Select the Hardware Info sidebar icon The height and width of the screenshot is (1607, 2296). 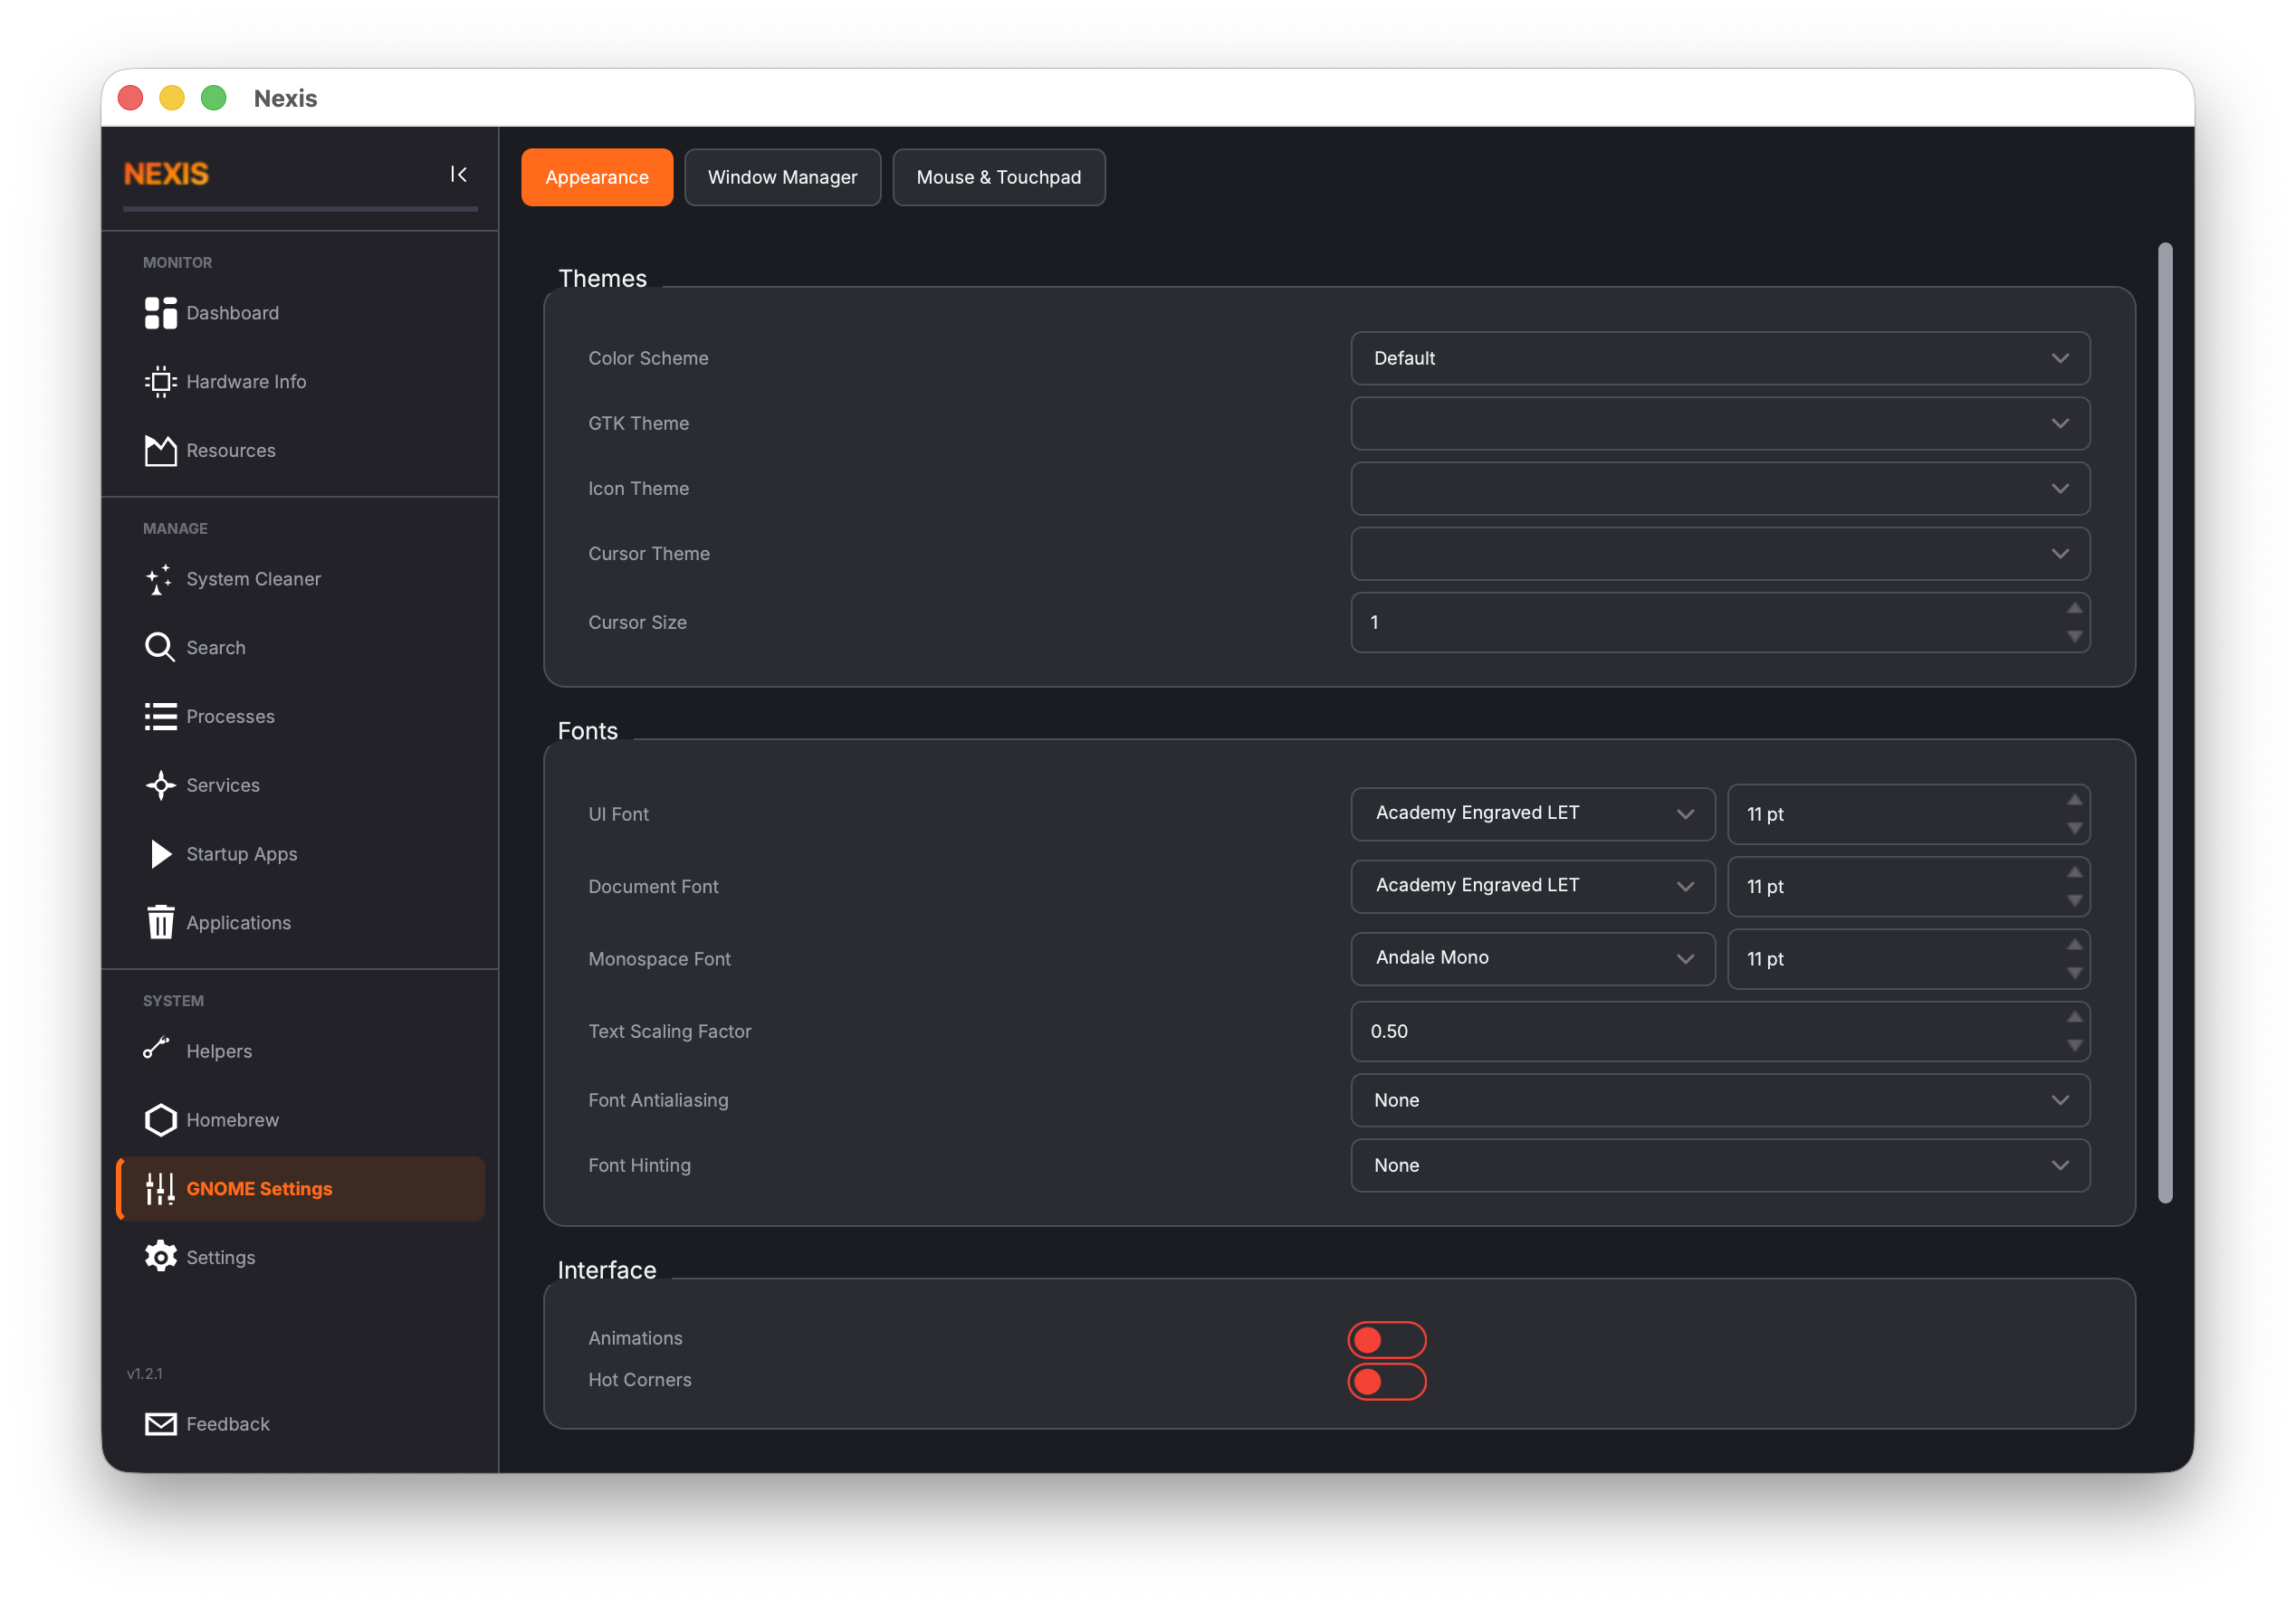click(x=245, y=381)
